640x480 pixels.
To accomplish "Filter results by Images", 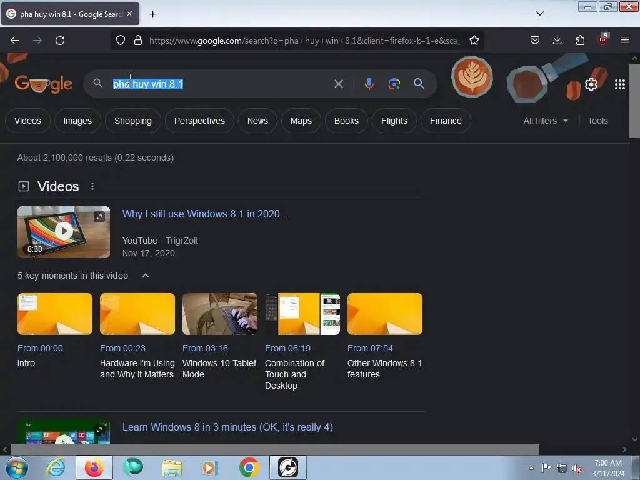I will [77, 121].
